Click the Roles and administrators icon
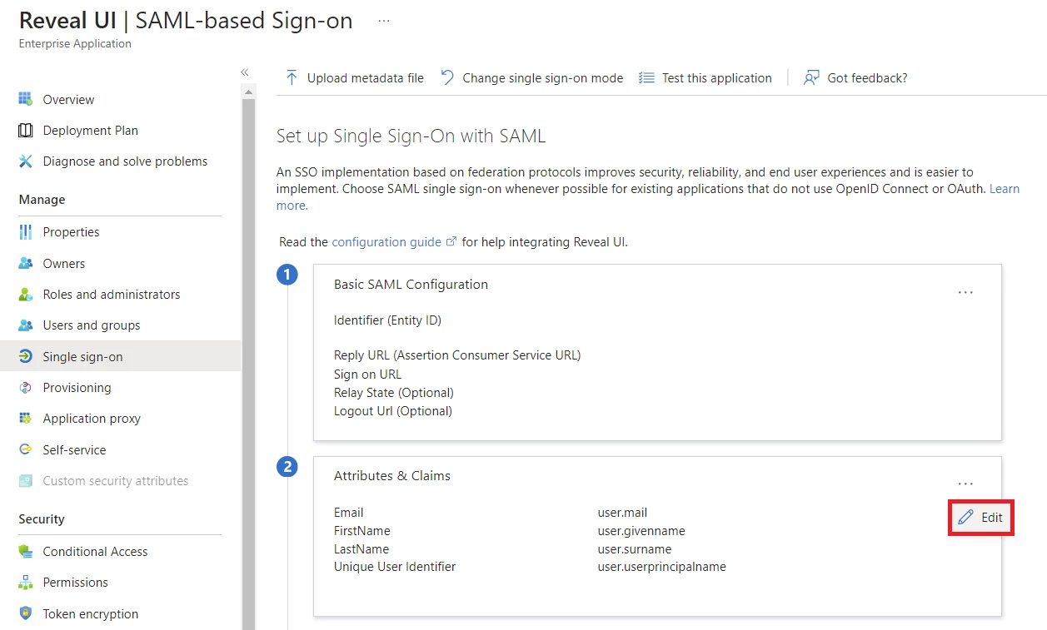 click(26, 295)
